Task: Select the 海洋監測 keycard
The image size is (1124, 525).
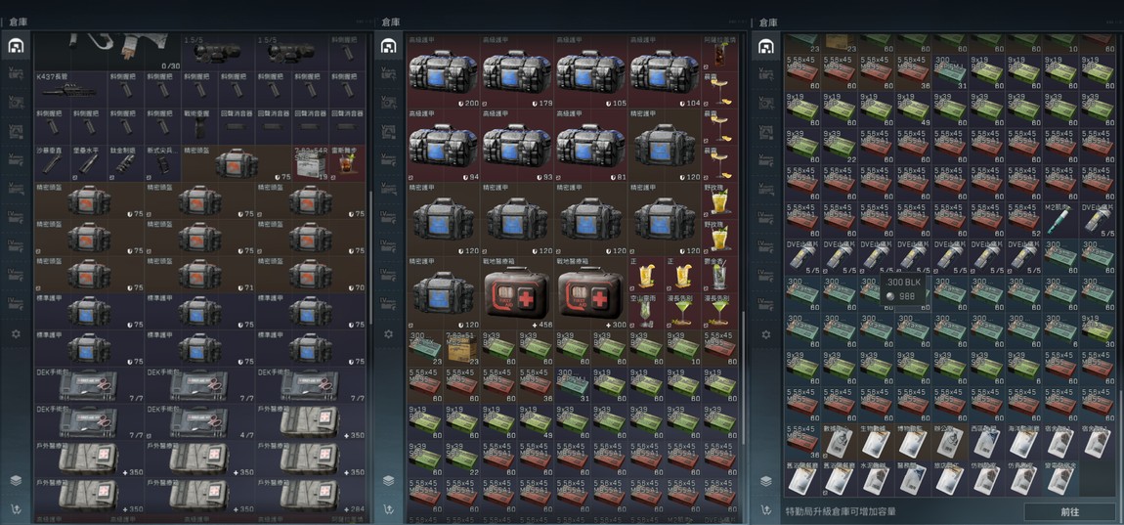Action: pyautogui.click(x=1023, y=442)
